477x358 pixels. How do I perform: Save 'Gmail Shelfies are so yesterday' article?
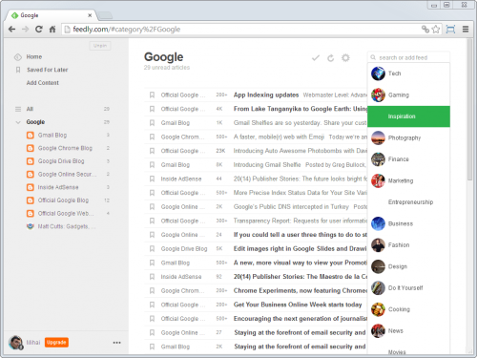pos(152,123)
